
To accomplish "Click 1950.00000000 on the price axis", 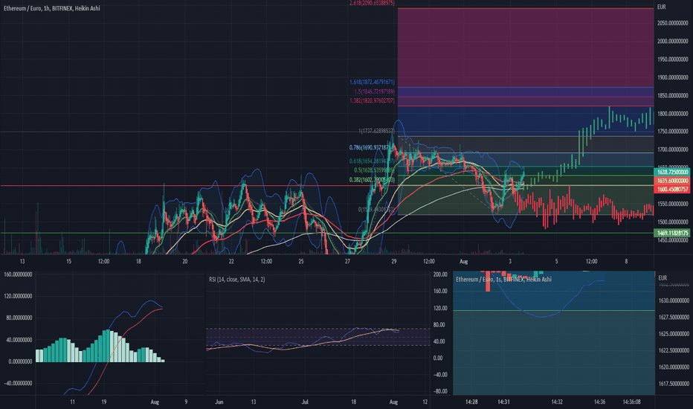I will click(x=673, y=59).
